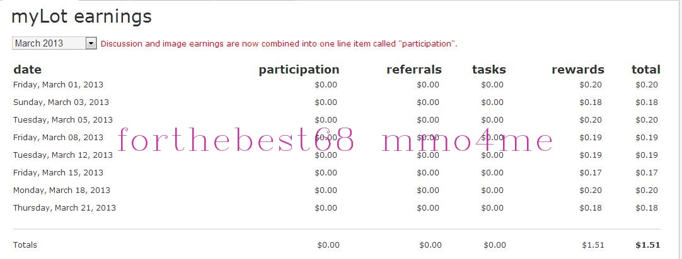This screenshot has width=682, height=259.
Task: Click the Thursday, March 21, 2013 date
Action: [64, 208]
